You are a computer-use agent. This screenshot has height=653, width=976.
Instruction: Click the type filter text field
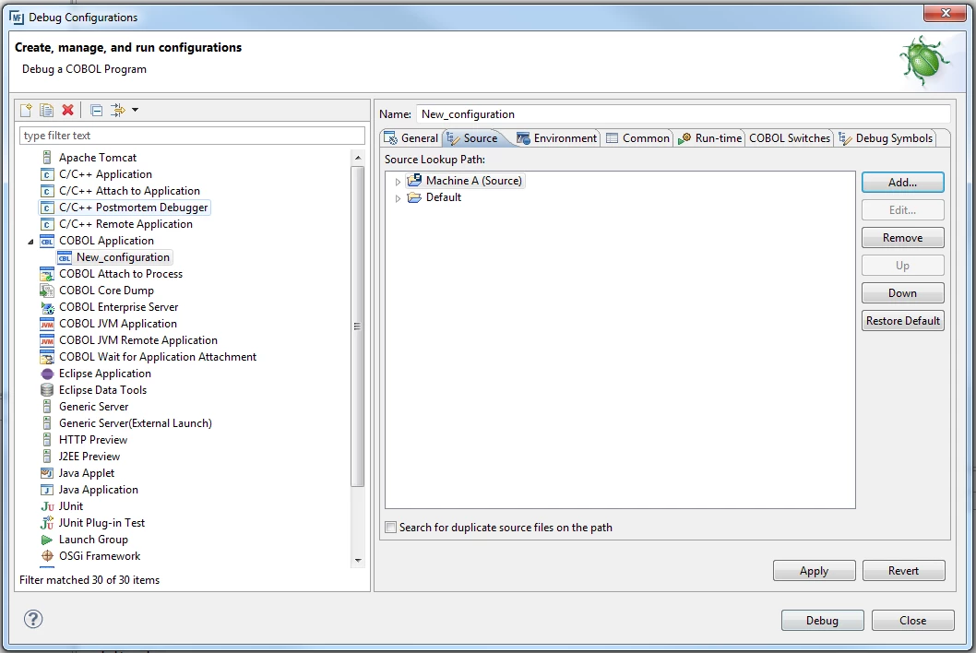coord(192,136)
